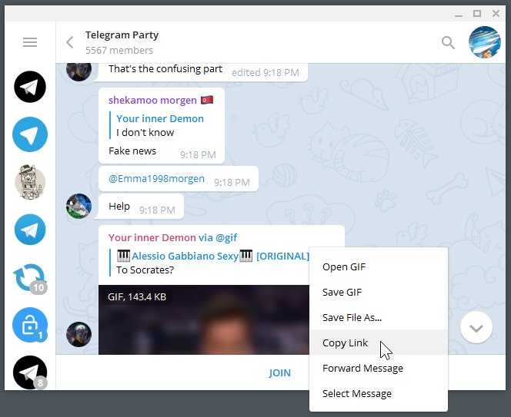The width and height of the screenshot is (511, 417).
Task: Select Save File As... menu entry
Action: (379, 317)
